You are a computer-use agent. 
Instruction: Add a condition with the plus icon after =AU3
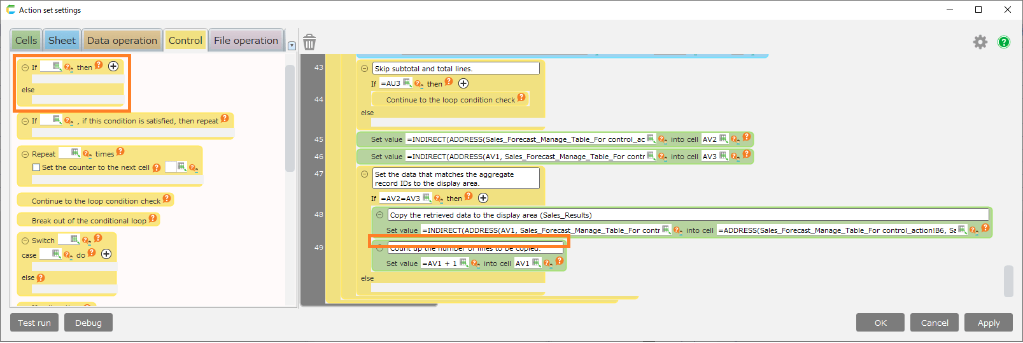point(463,83)
